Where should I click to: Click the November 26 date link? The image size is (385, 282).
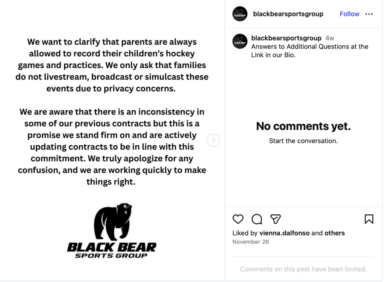click(x=251, y=242)
